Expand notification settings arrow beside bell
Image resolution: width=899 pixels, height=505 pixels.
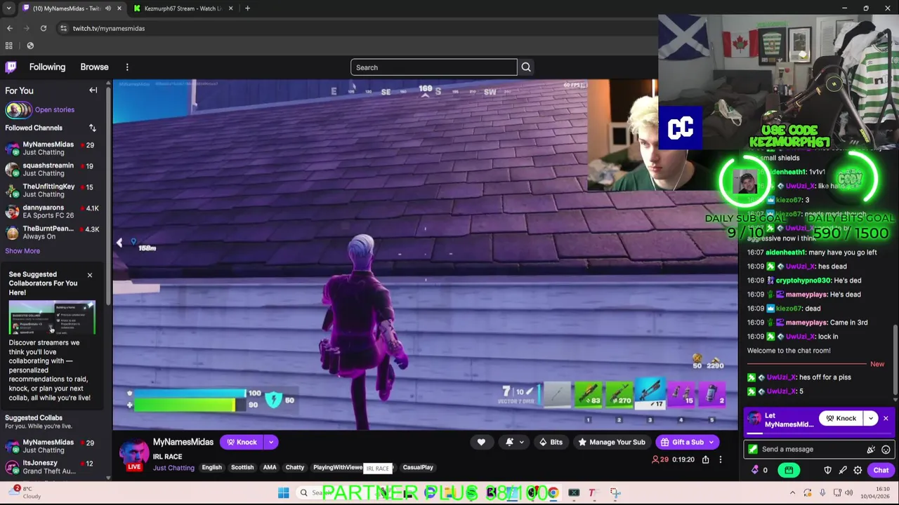click(x=521, y=443)
